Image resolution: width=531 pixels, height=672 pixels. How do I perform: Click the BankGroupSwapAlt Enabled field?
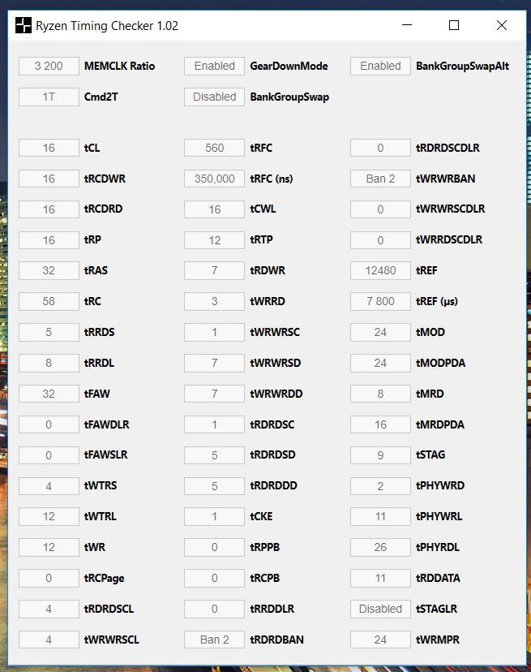coord(380,66)
